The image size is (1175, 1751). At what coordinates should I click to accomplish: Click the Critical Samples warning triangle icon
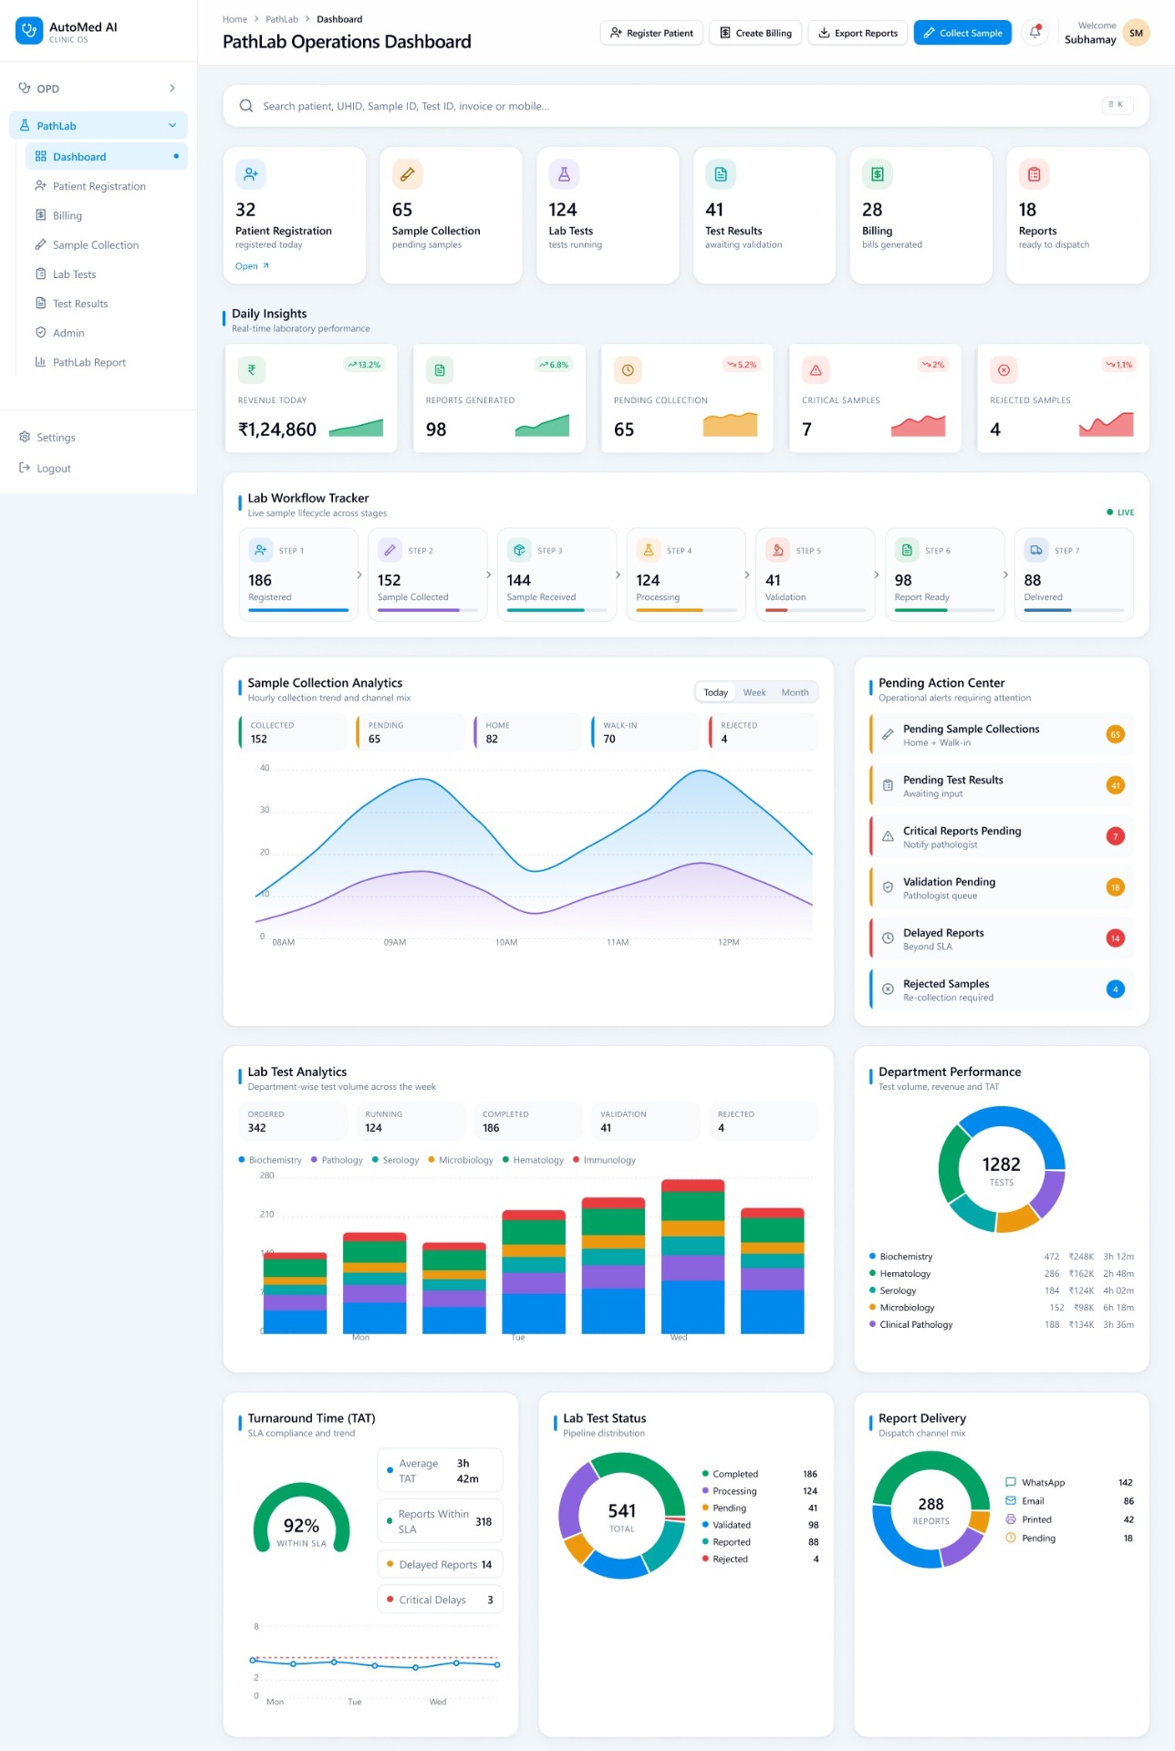tap(816, 369)
